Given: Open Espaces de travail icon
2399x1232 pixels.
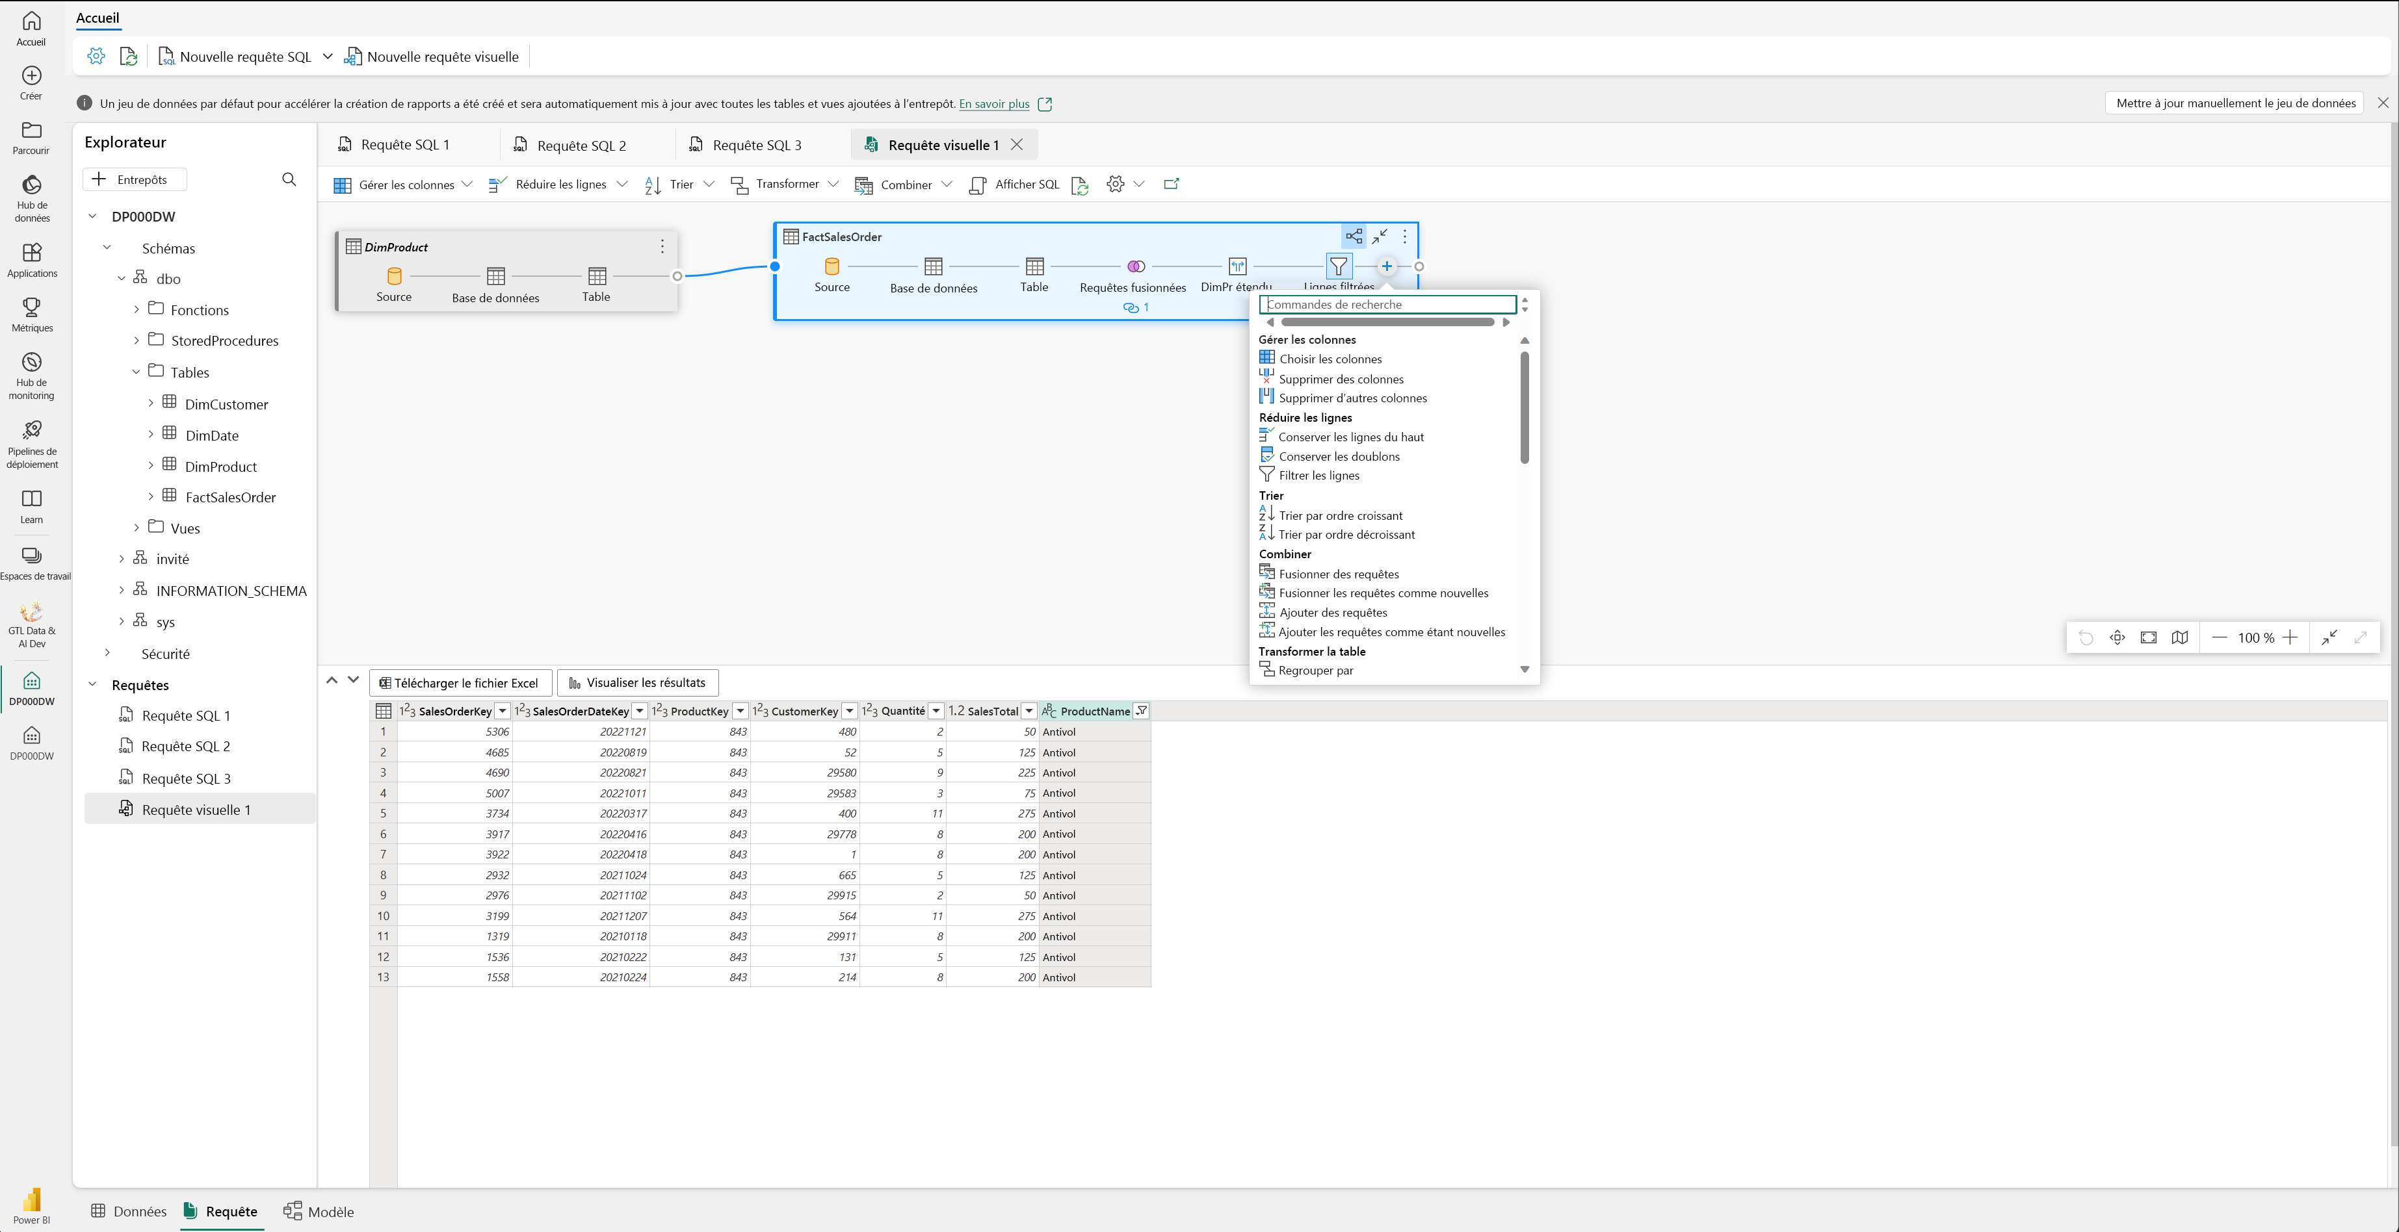Looking at the screenshot, I should 32,556.
